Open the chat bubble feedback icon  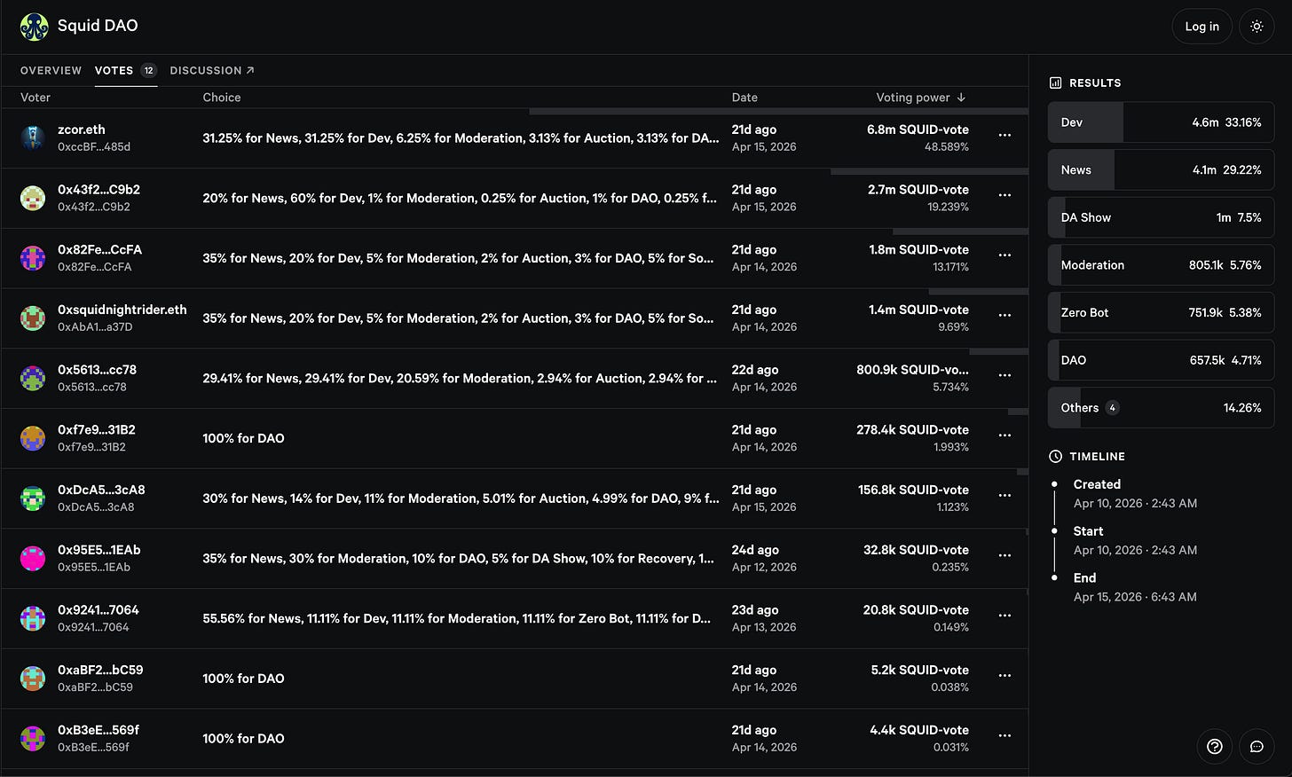[x=1257, y=747]
